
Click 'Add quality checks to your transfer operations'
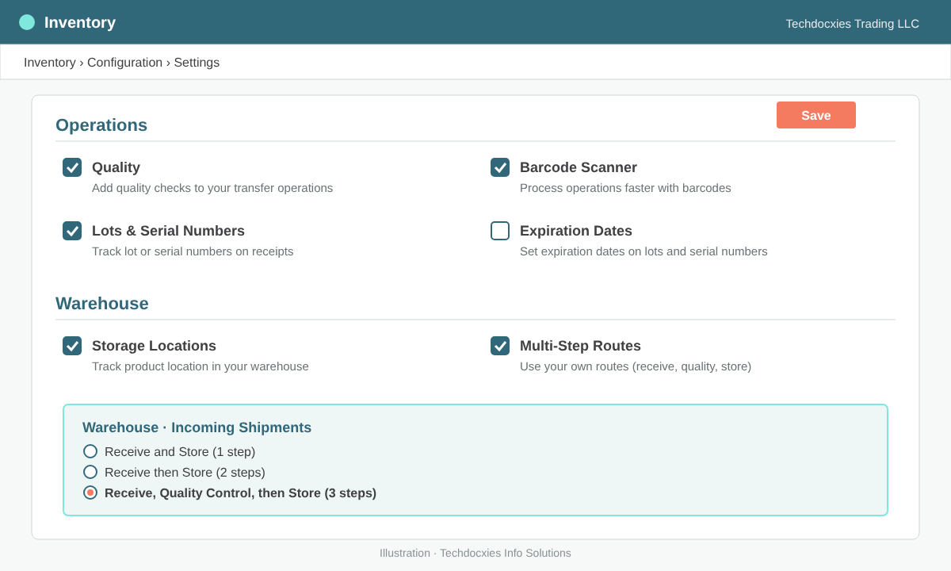212,188
